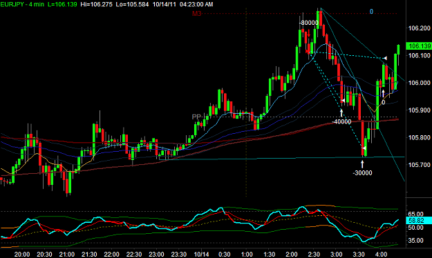The width and height of the screenshot is (432, 258).
Task: Click the 50.00 indicator axis label
Action: coord(415,228)
